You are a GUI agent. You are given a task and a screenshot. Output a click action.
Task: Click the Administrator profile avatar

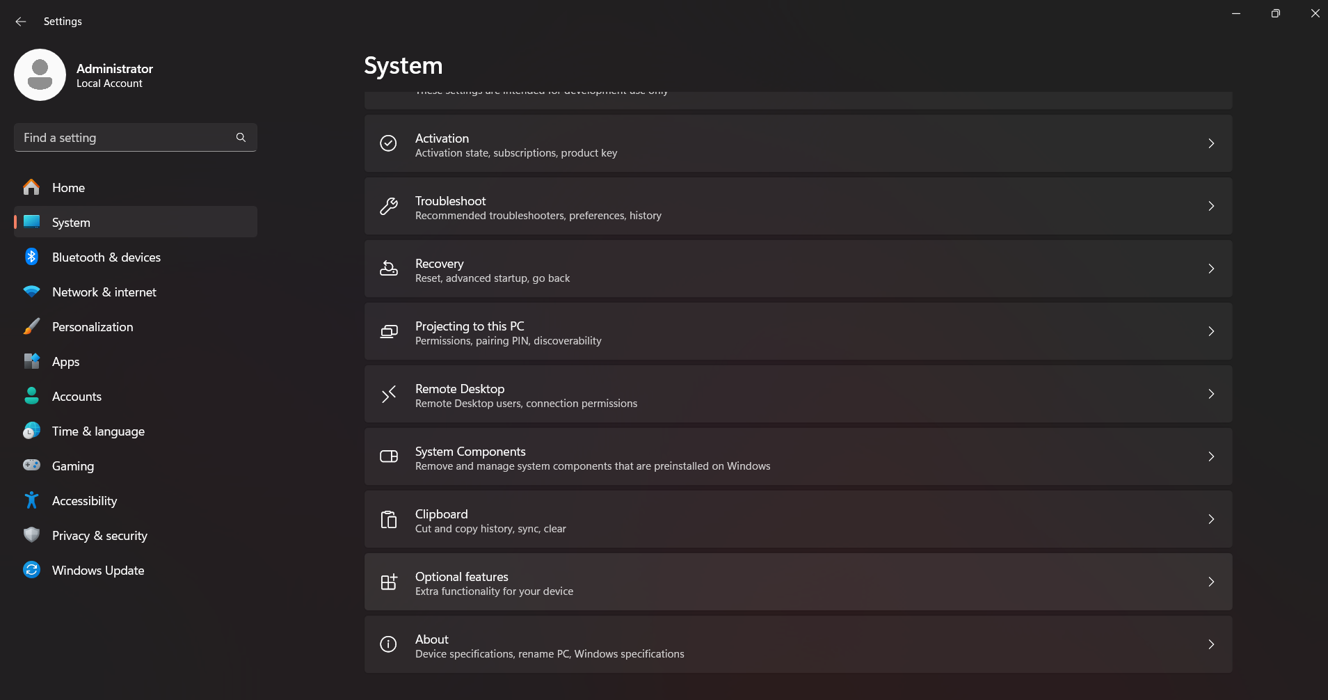pos(40,75)
